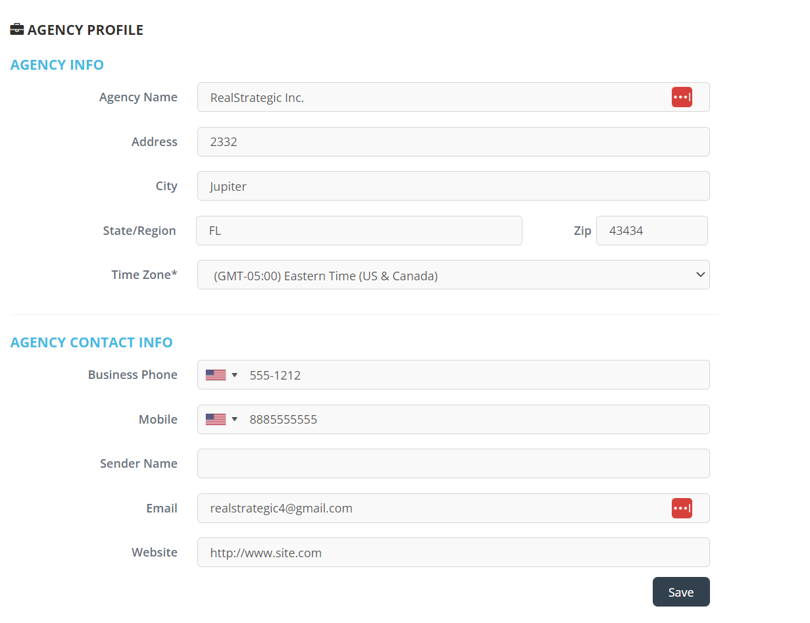
Task: Click the US flag in Mobile field
Action: 215,420
